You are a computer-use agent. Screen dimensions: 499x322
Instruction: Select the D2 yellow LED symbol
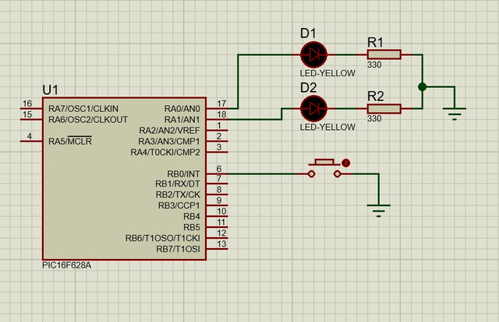click(x=313, y=109)
